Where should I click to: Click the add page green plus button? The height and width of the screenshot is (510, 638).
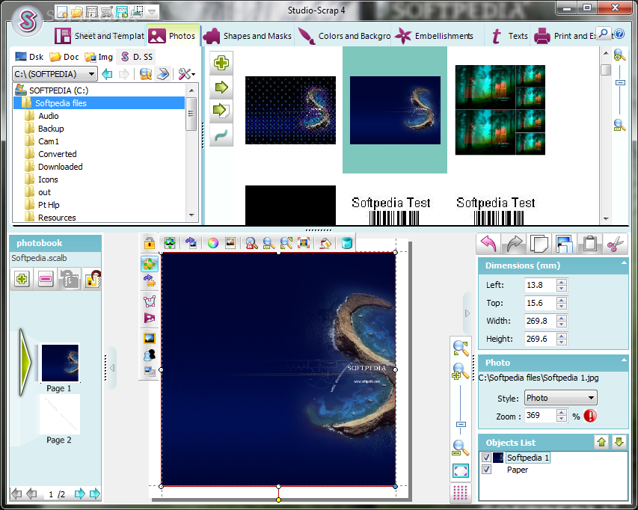pos(22,279)
